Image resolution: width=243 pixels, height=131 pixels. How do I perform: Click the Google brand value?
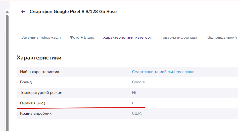pos(138,82)
